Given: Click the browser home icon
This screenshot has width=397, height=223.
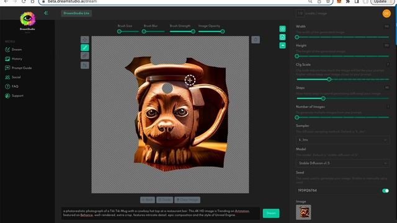Looking at the screenshot, I should [x=32, y=1].
